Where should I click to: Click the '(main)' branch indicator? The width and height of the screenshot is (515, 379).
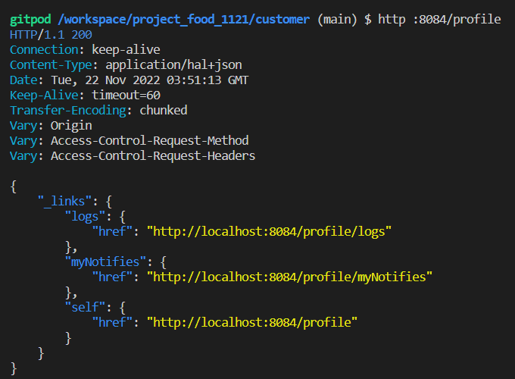(x=337, y=20)
